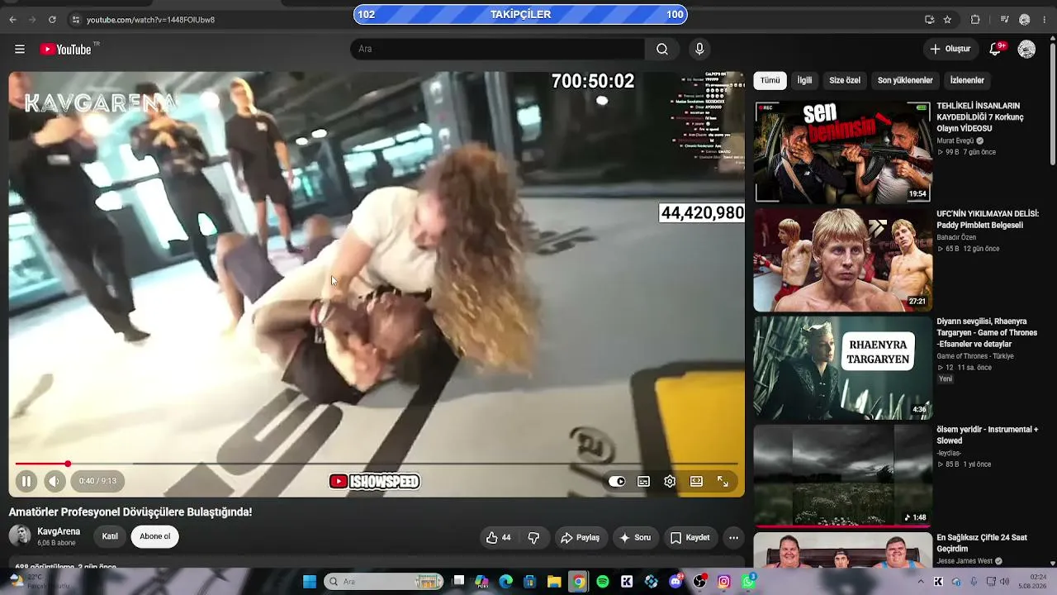Open YouTube notifications bell
The height and width of the screenshot is (595, 1057).
[x=995, y=49]
